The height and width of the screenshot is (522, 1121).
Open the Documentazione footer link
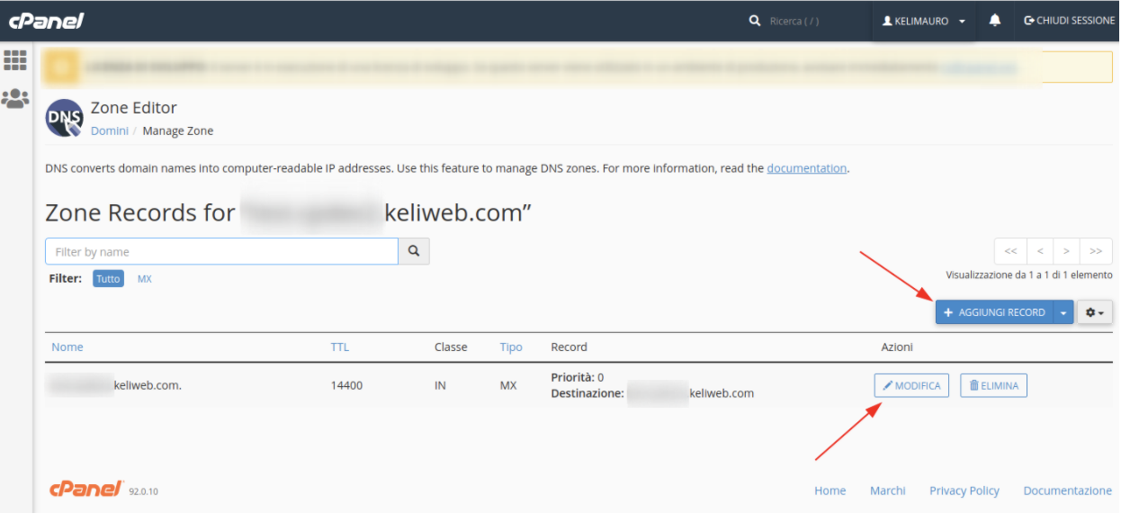point(1068,490)
